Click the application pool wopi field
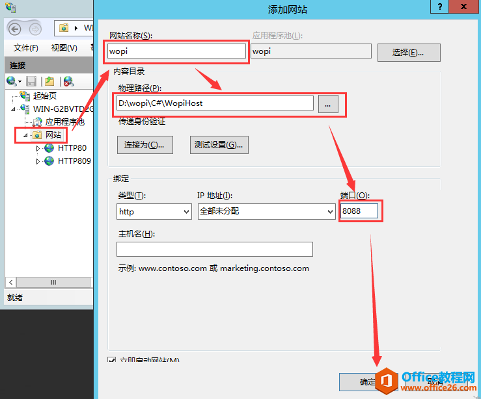The image size is (481, 399). pos(311,51)
